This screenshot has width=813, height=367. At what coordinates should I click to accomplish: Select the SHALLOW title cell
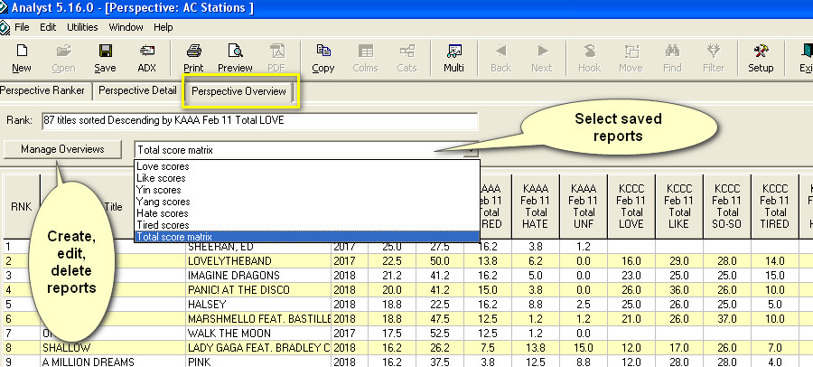tap(113, 347)
